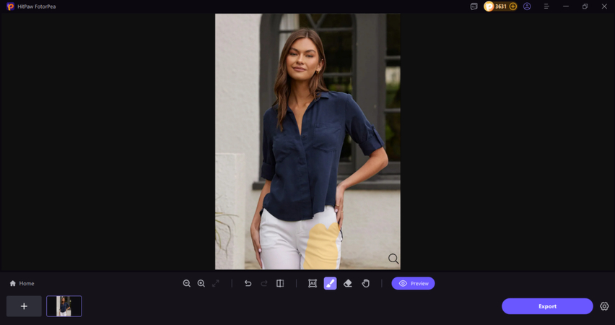This screenshot has height=325, width=615.
Task: Click the yellow brush mask on the pants
Action: click(323, 247)
